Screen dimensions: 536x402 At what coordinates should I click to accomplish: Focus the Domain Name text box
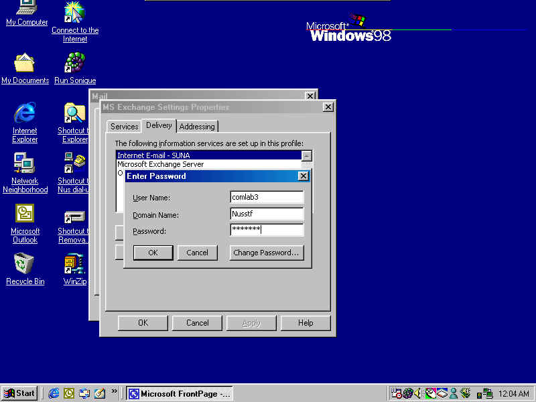pos(266,214)
